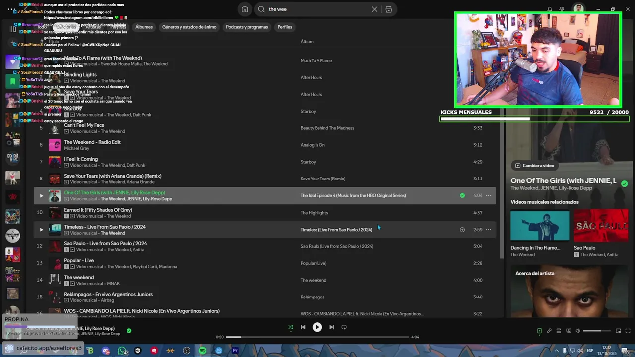Add Timeless Live to Liked Songs

tap(462, 230)
